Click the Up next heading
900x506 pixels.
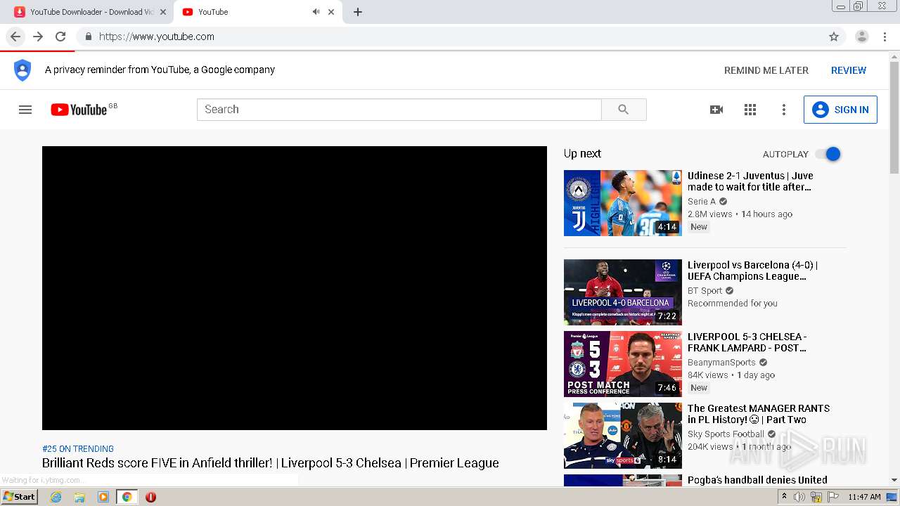582,153
